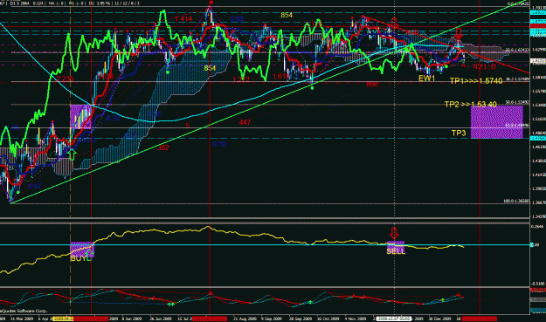
Task: Select the yellow 854 label inside cloud
Action: [x=210, y=68]
